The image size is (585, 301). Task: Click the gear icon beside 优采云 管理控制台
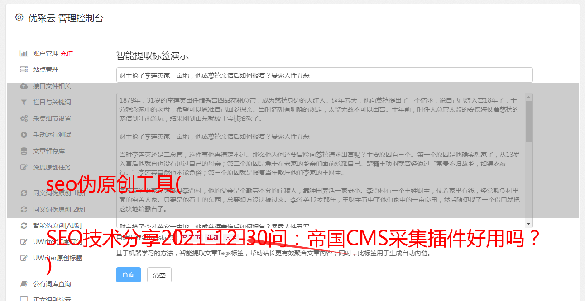[x=19, y=18]
